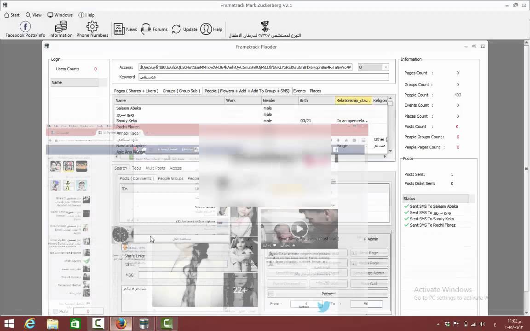Click the database trash taskbar icon
Image resolution: width=530 pixels, height=331 pixels.
(x=144, y=324)
